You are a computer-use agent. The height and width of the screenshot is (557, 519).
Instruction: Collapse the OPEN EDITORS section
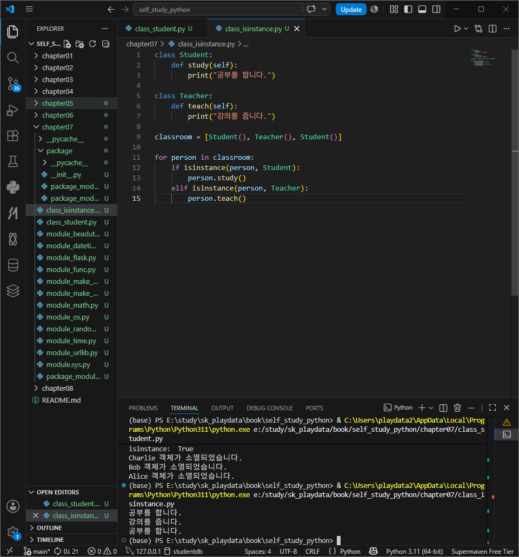point(71,492)
